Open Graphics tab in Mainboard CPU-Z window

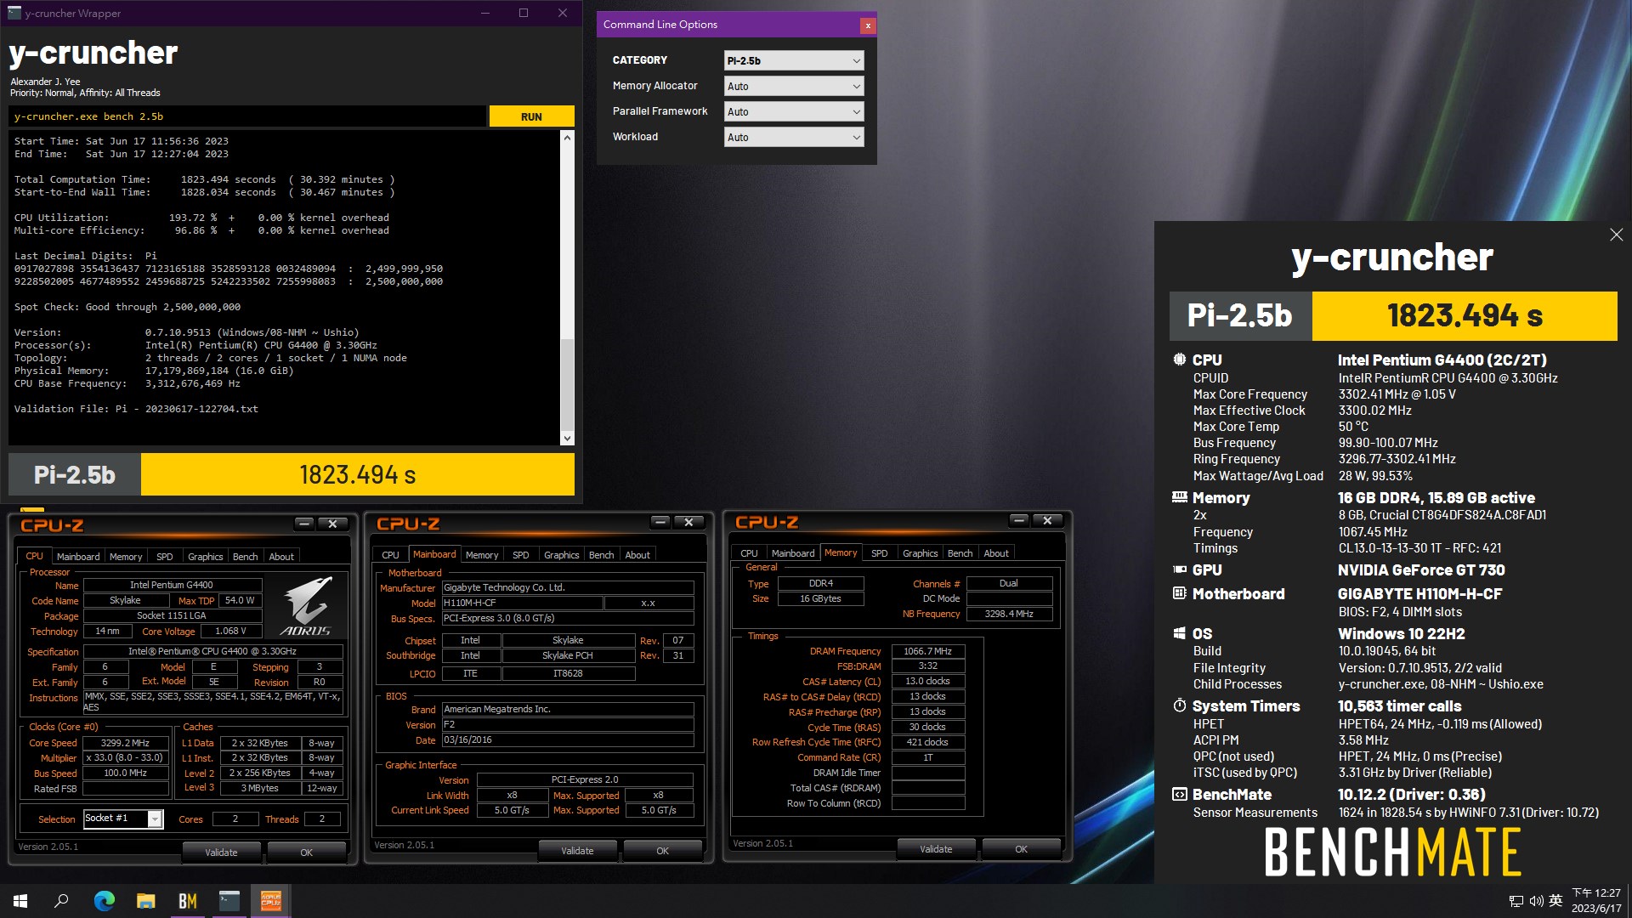(x=562, y=555)
